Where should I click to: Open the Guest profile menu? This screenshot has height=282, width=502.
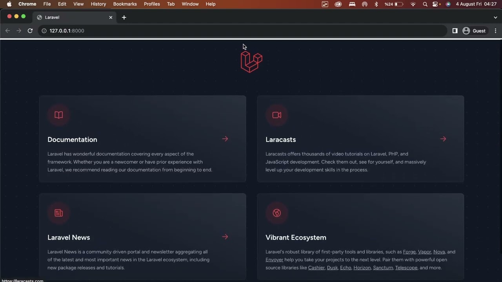tap(474, 31)
